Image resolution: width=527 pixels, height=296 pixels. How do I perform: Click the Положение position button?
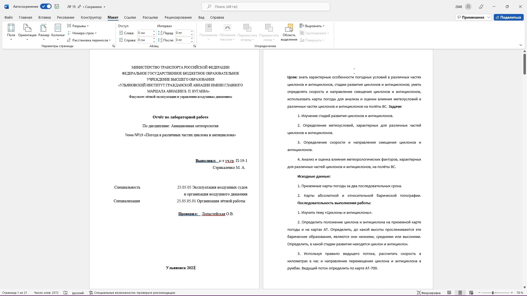(x=208, y=32)
